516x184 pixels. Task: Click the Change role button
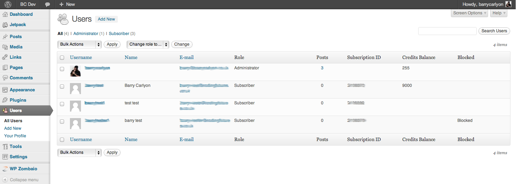(182, 44)
